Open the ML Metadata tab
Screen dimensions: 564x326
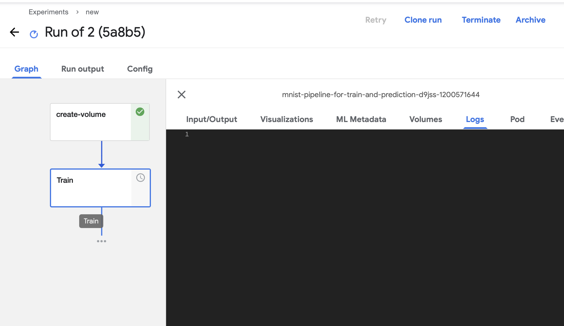click(361, 119)
